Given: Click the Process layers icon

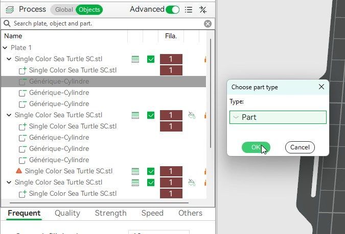Looking at the screenshot, I should click(9, 9).
